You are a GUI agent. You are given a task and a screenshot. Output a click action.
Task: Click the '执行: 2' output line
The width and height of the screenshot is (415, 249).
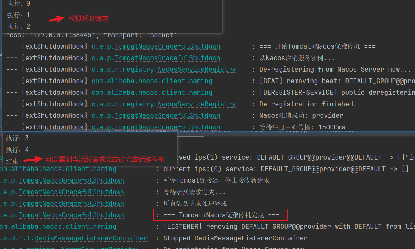click(19, 27)
